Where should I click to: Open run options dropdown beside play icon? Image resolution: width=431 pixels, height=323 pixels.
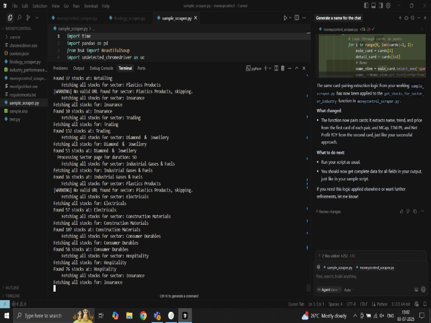[x=290, y=18]
